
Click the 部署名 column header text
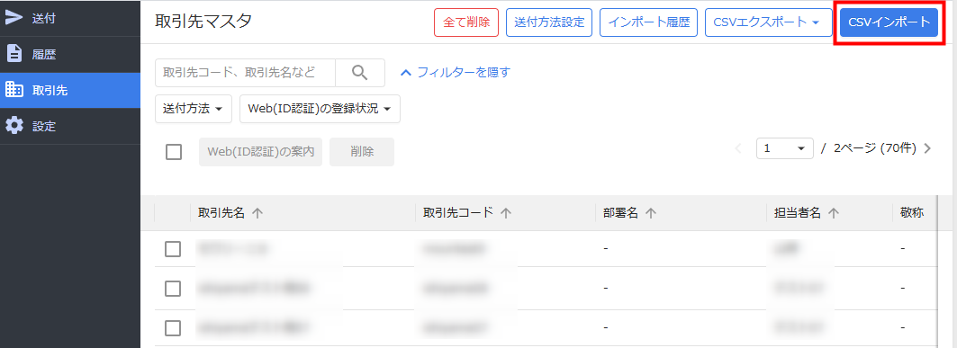point(620,213)
